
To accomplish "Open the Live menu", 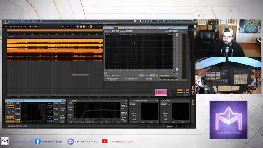I will click(x=9, y=21).
